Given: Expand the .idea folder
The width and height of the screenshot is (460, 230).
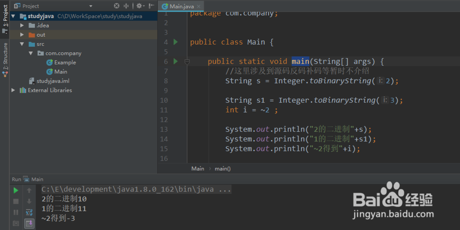Looking at the screenshot, I should (x=22, y=25).
